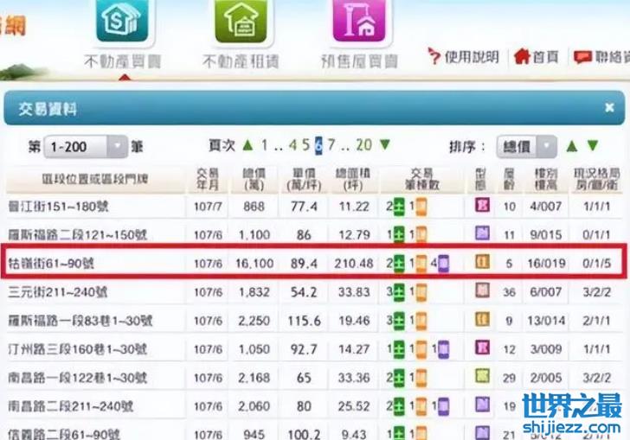Jump to page 7 of results

tap(331, 145)
